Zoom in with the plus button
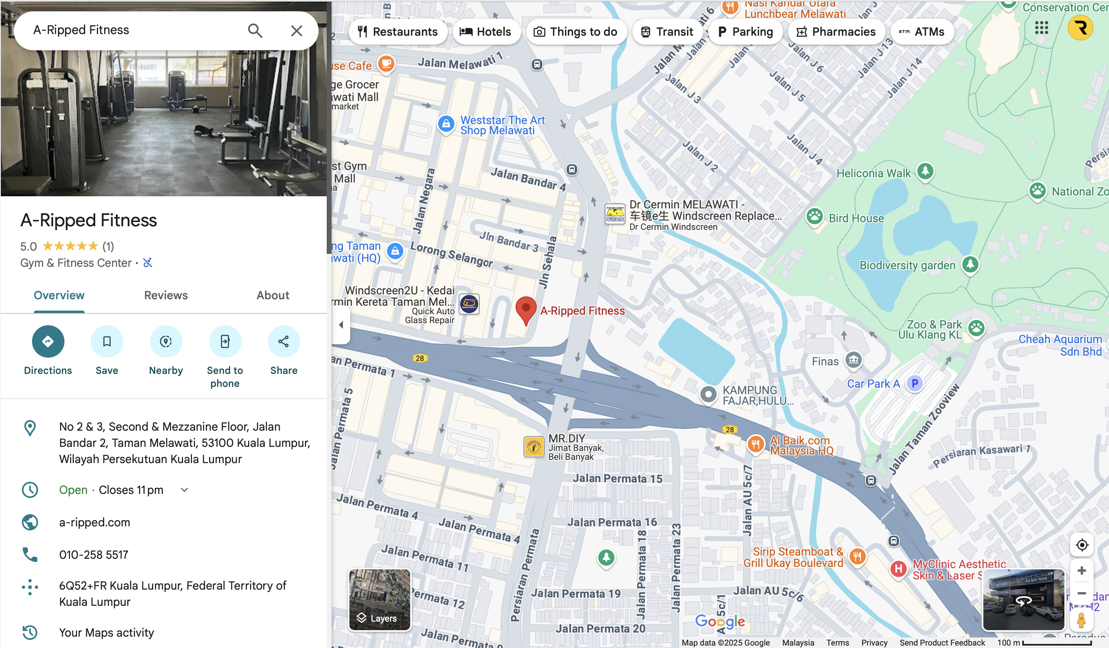Viewport: 1109px width, 648px height. [x=1082, y=571]
